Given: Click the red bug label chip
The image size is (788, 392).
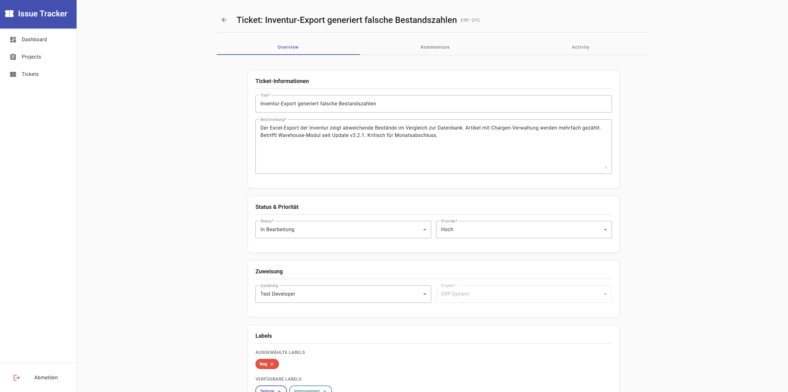Looking at the screenshot, I should click(267, 364).
